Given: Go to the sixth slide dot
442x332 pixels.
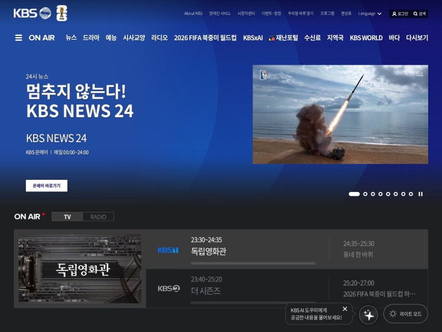Looking at the screenshot, I should click(x=396, y=194).
